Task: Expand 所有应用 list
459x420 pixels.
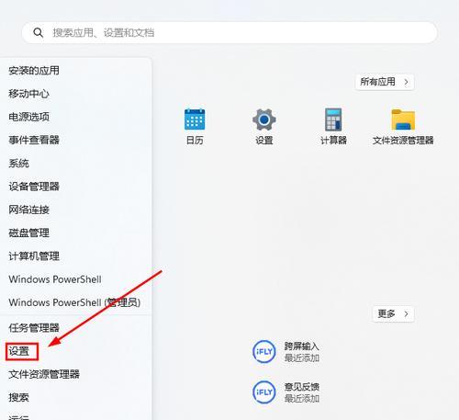Action: (x=385, y=82)
